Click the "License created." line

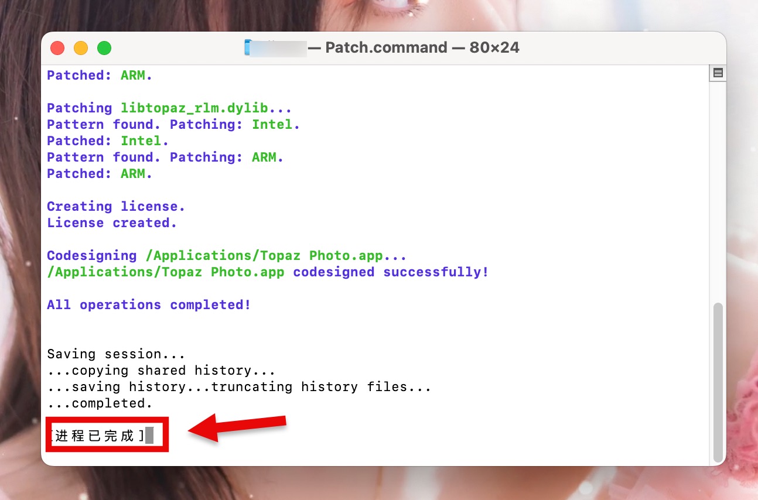pyautogui.click(x=111, y=223)
